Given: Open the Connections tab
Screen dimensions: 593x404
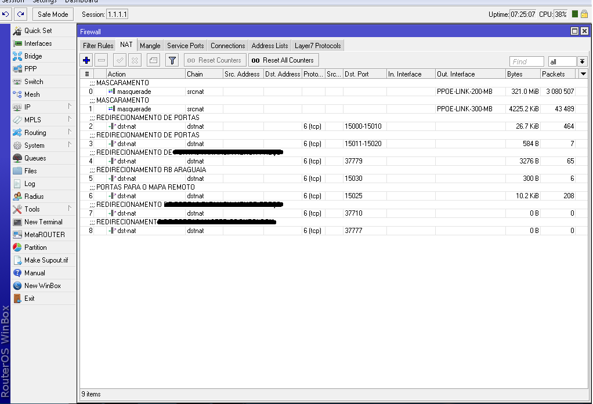Looking at the screenshot, I should 227,46.
